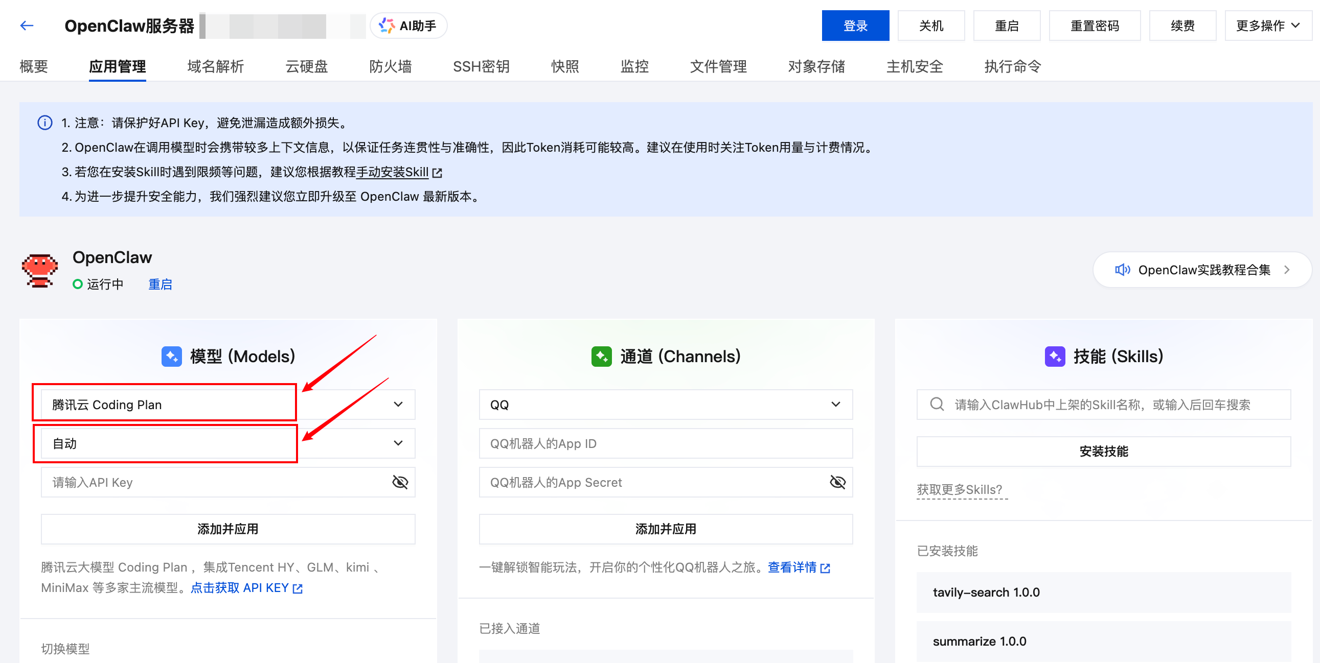
Task: Reveal the QQ机器人的App Secret value
Action: coord(838,482)
